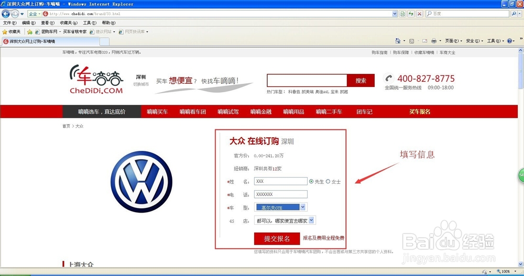Open the 购车指南 top link
Image resolution: width=524 pixels, height=276 pixels.
point(379,52)
